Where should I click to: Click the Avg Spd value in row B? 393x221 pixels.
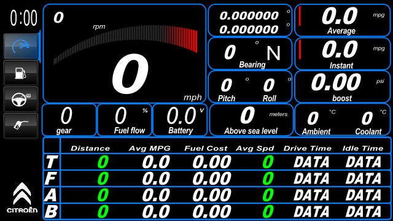coord(268,211)
